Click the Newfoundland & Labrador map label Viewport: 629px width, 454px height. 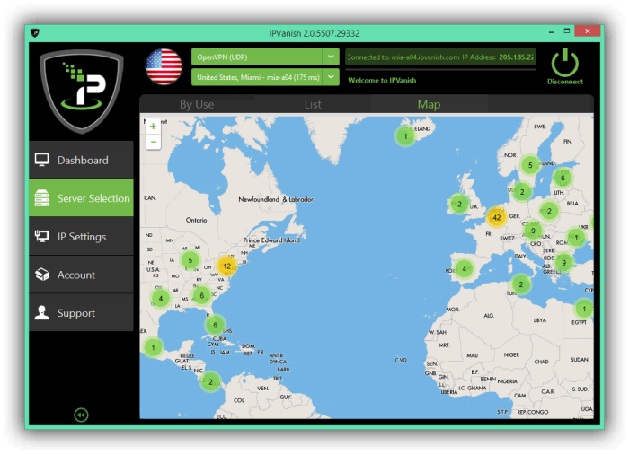pyautogui.click(x=276, y=199)
